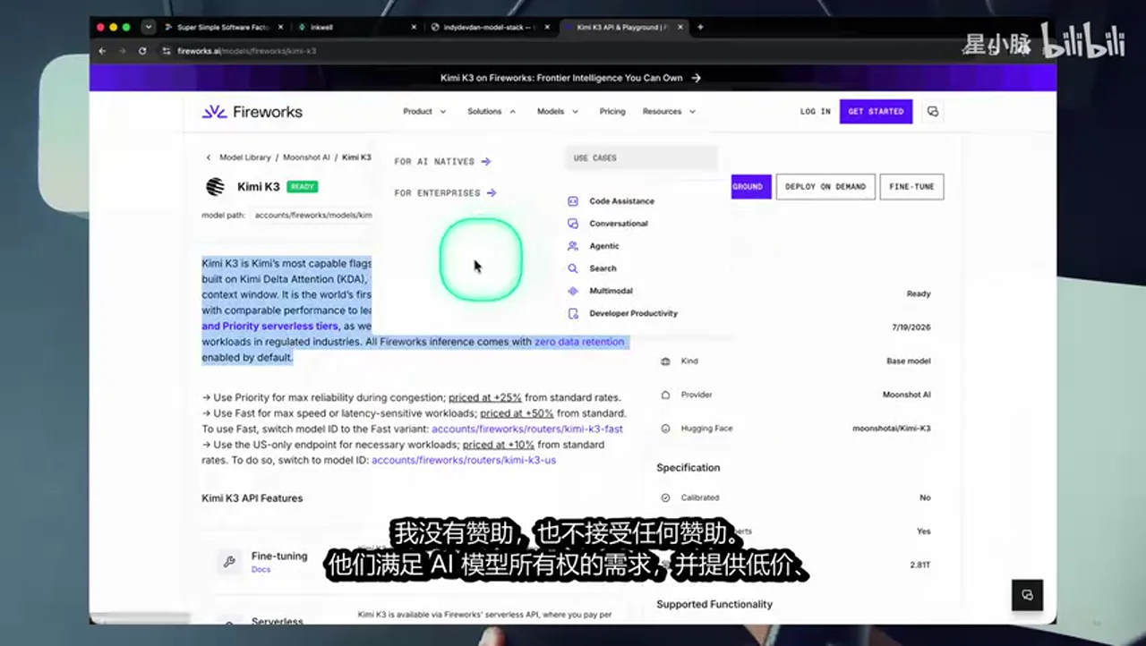The height and width of the screenshot is (646, 1146).
Task: Click the Log In link
Action: 815,112
